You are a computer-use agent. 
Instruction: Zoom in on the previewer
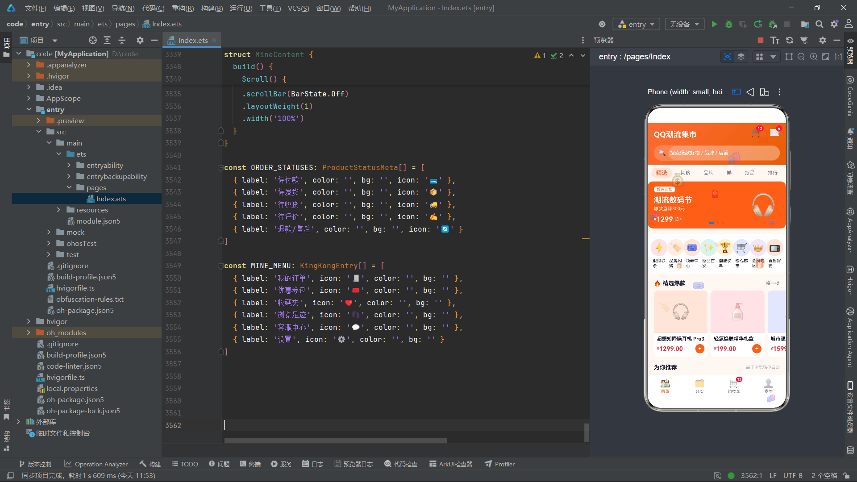tap(814, 57)
